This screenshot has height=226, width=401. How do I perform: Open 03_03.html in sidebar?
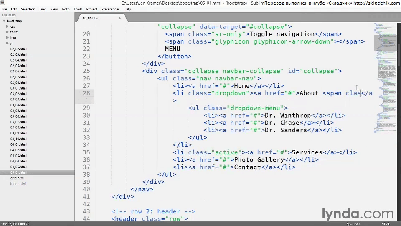click(x=18, y=100)
